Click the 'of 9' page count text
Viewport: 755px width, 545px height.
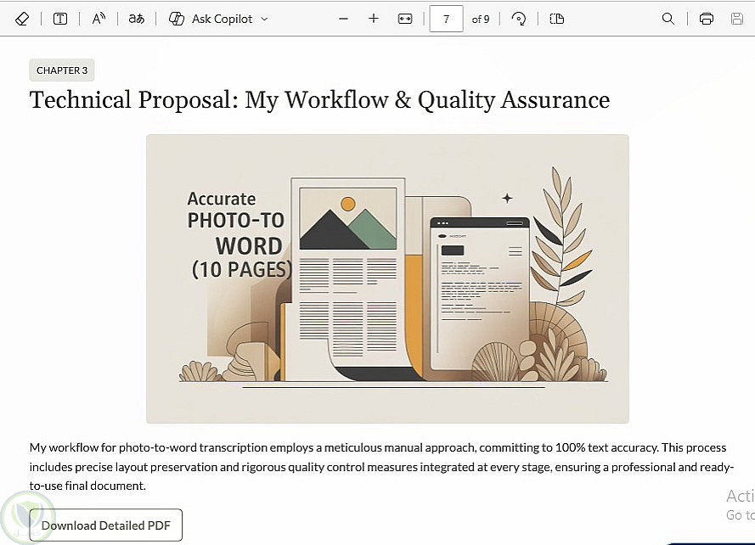point(481,20)
